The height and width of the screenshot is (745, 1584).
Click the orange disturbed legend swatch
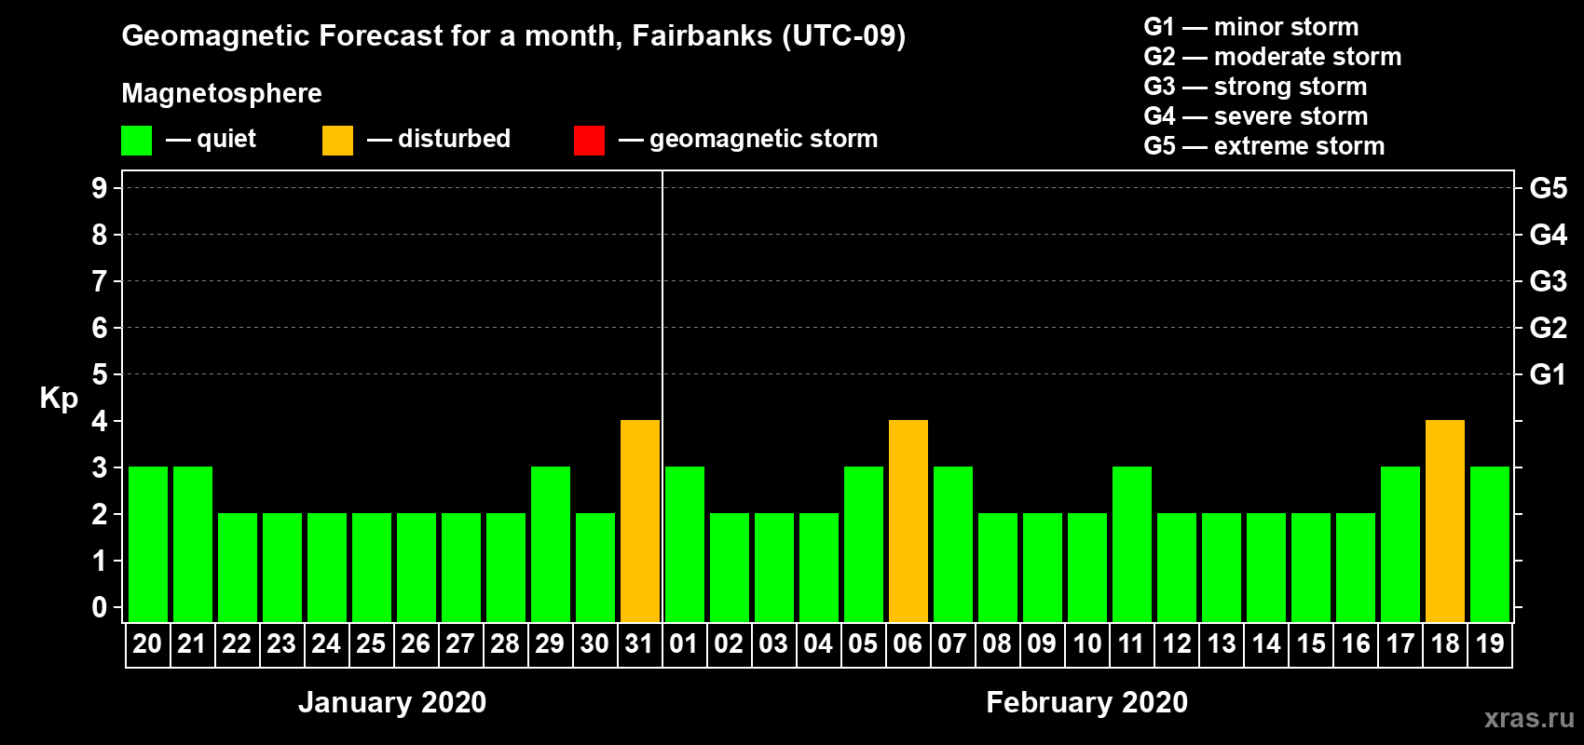coord(337,141)
